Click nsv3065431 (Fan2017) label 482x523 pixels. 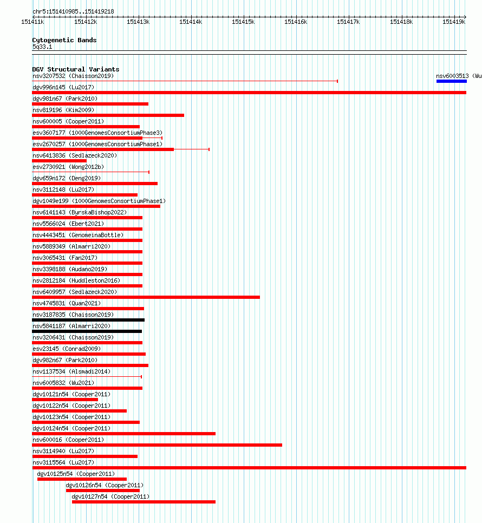[x=65, y=258]
